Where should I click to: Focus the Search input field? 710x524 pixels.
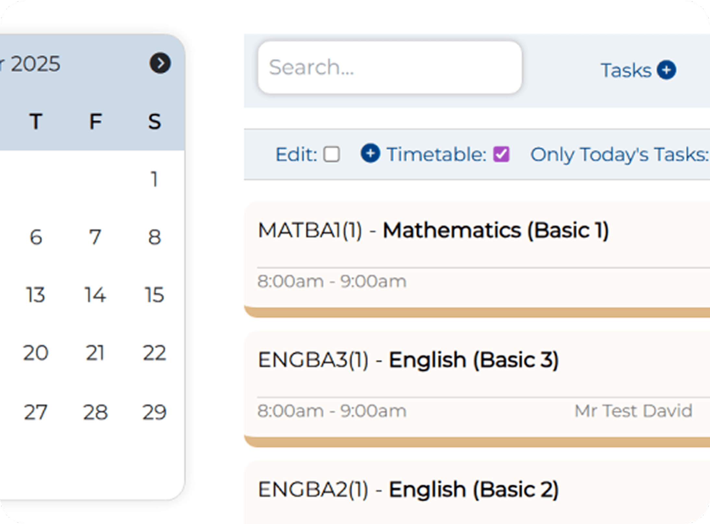pyautogui.click(x=390, y=67)
